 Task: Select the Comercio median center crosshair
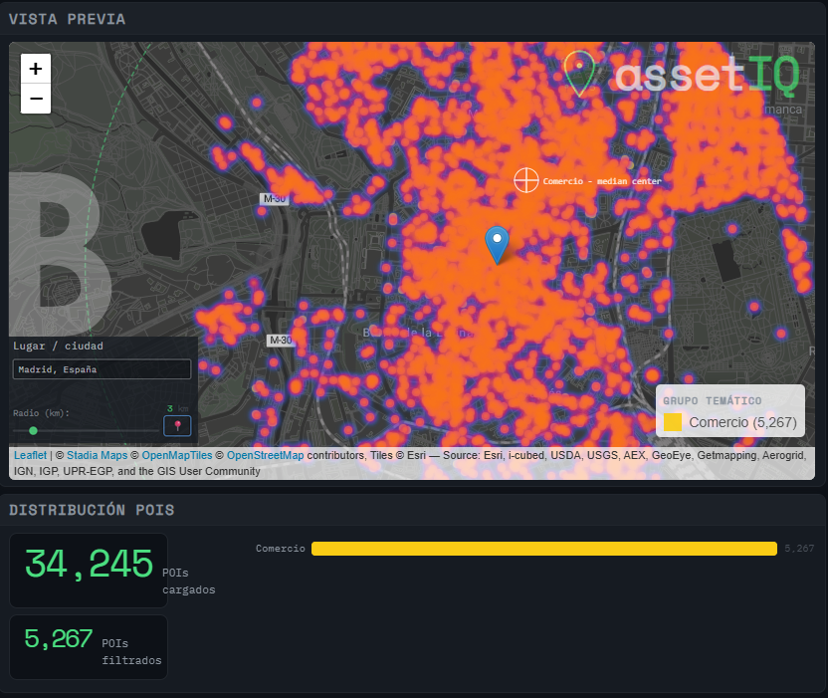tap(525, 180)
